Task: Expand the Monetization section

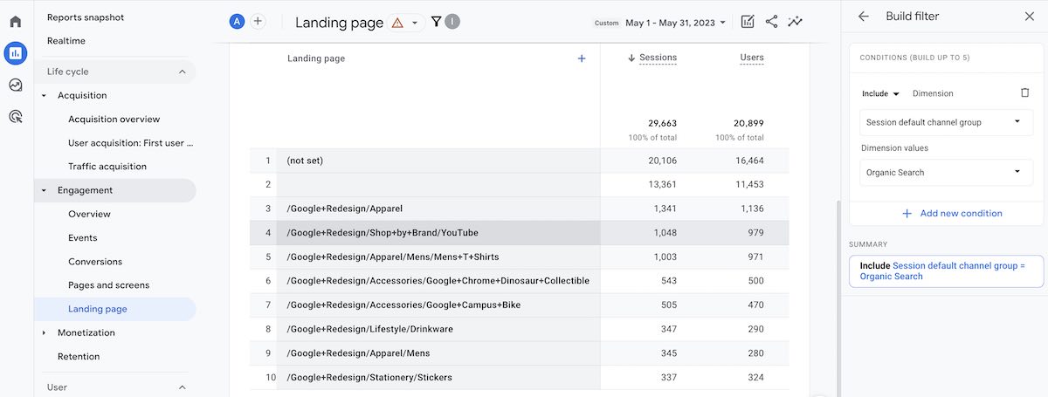Action: click(45, 332)
